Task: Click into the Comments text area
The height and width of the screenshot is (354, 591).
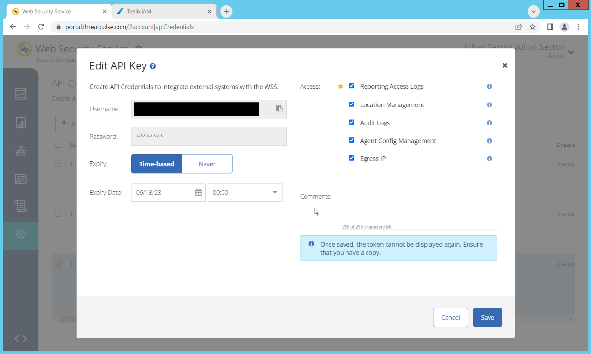Action: point(419,206)
